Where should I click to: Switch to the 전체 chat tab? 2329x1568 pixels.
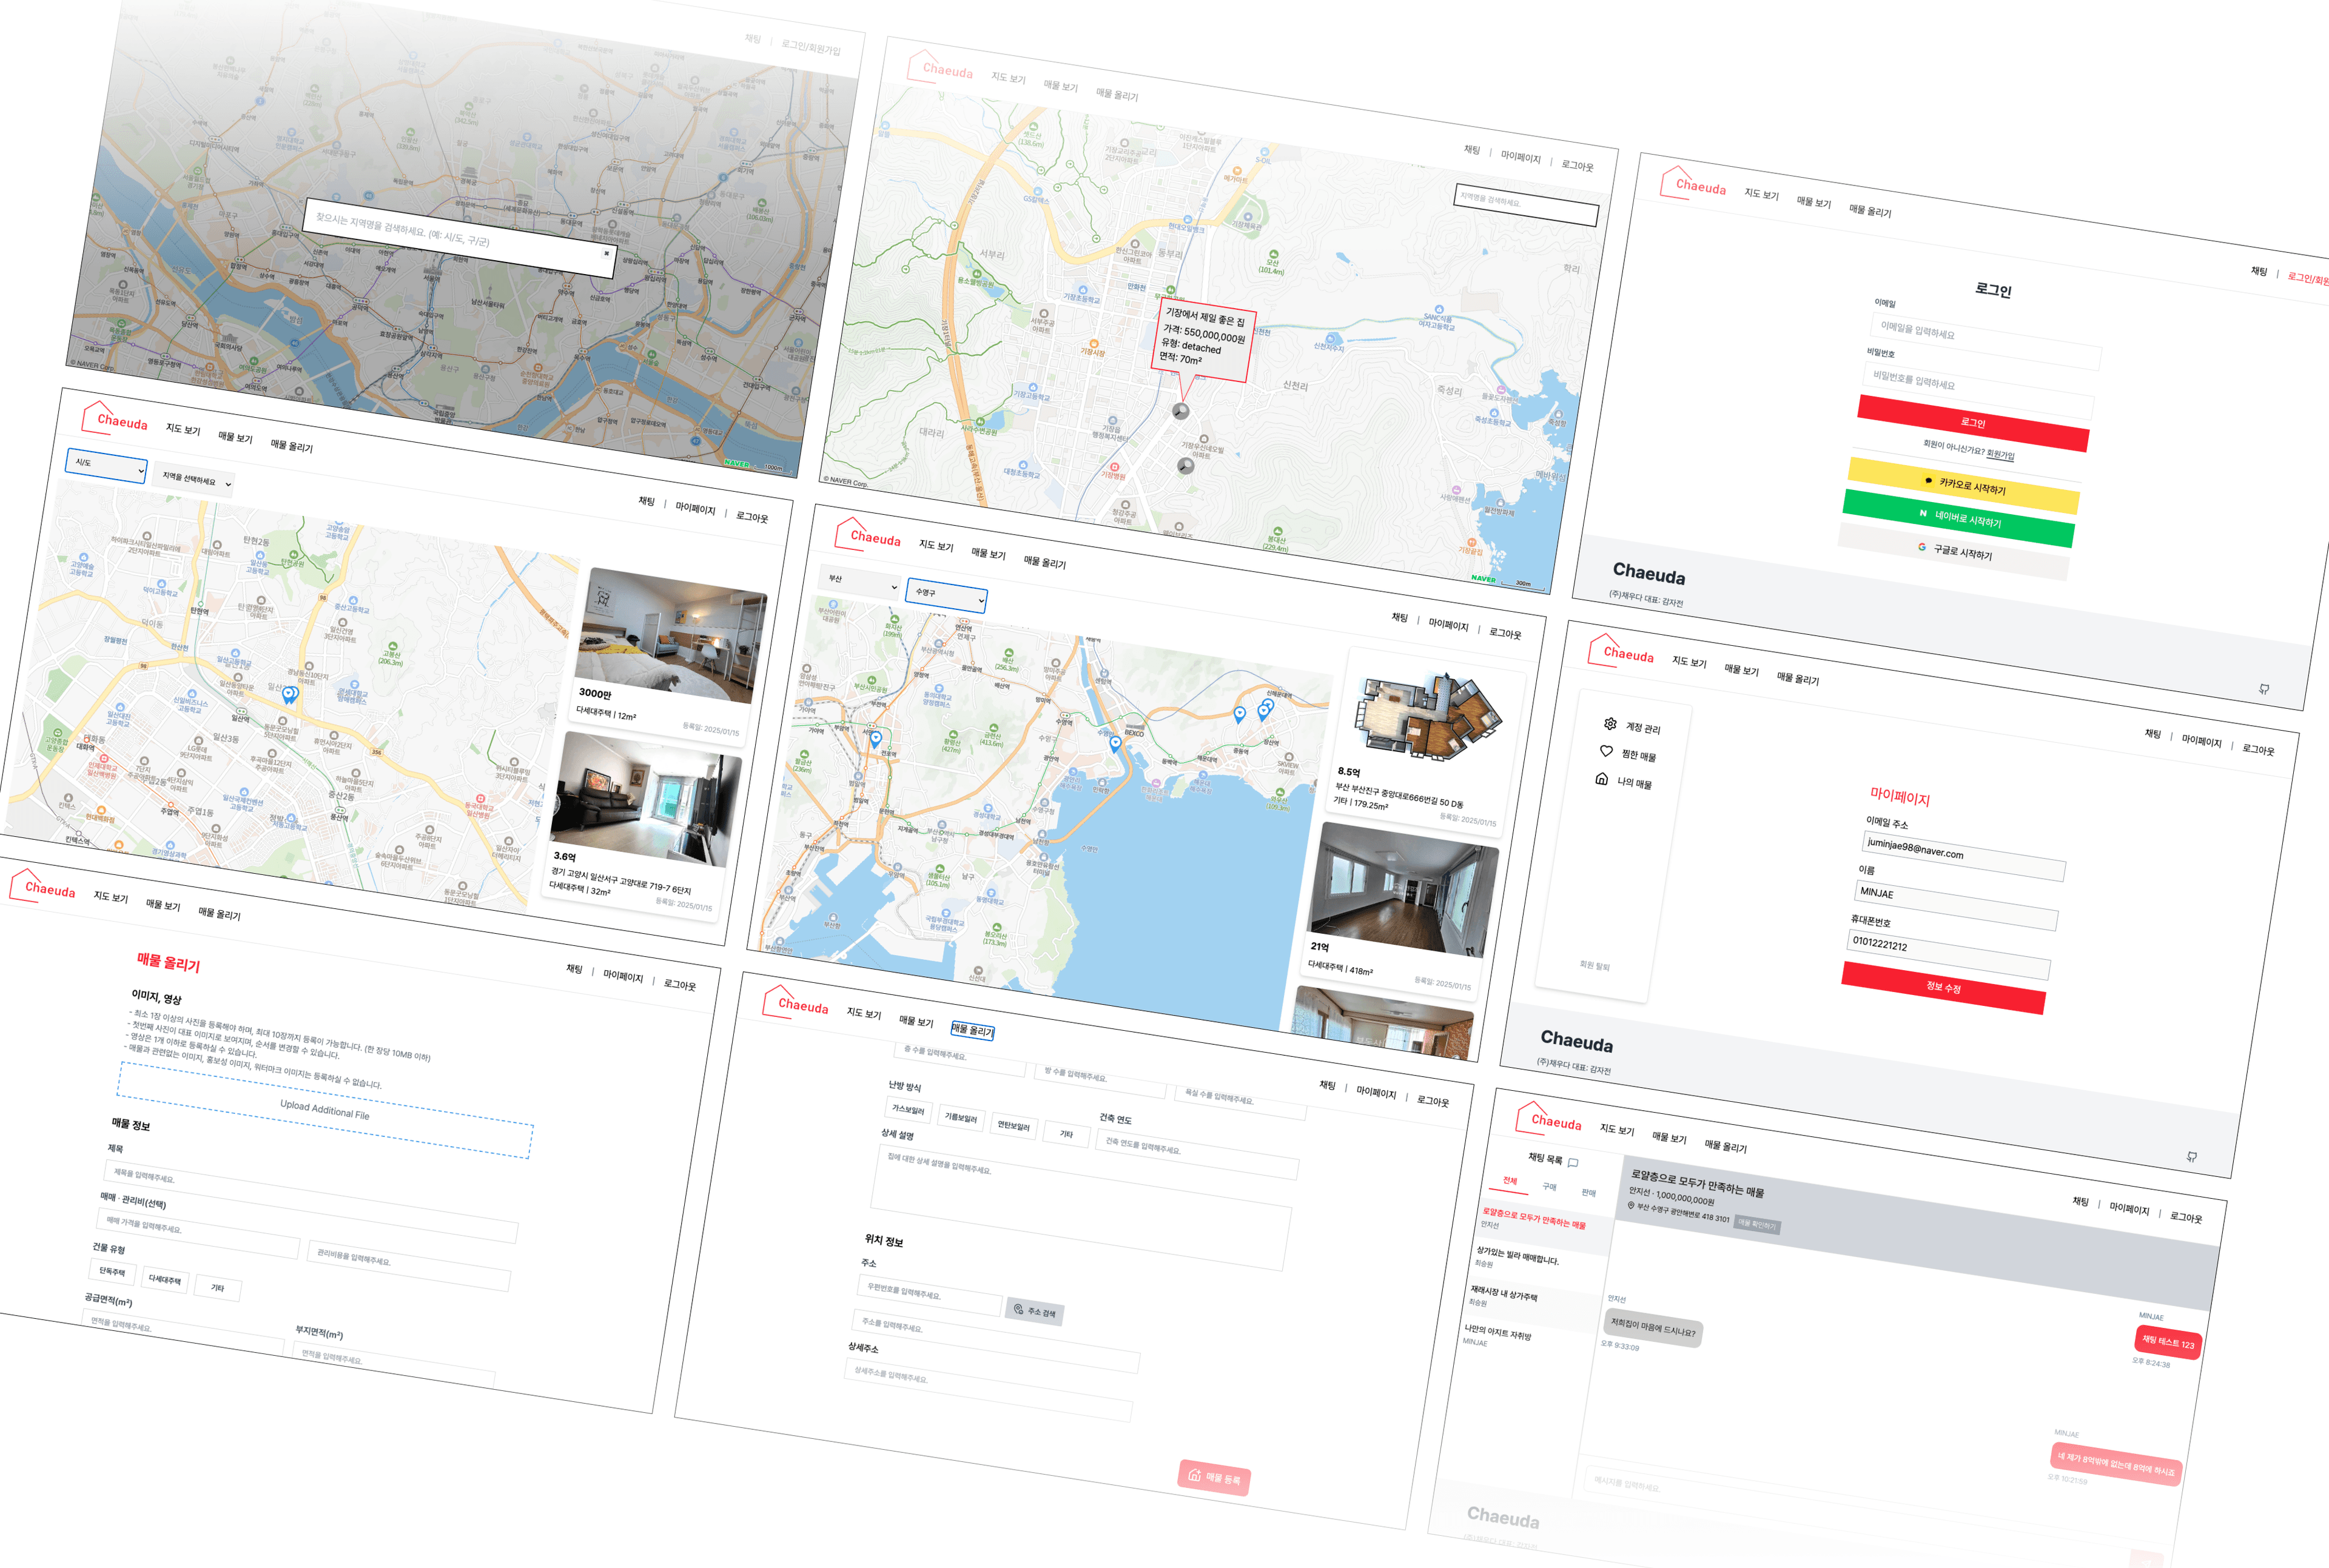[1510, 1180]
